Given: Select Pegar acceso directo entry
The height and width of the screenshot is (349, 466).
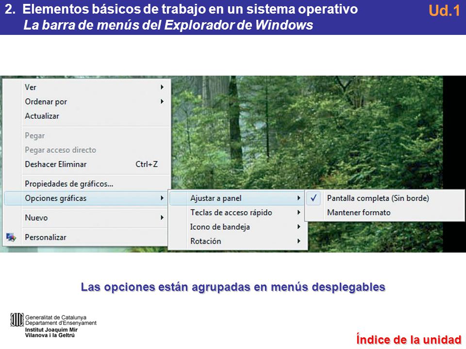Looking at the screenshot, I should pyautogui.click(x=87, y=150).
